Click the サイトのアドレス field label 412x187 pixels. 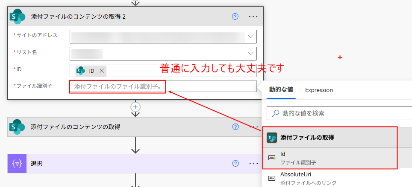point(37,35)
